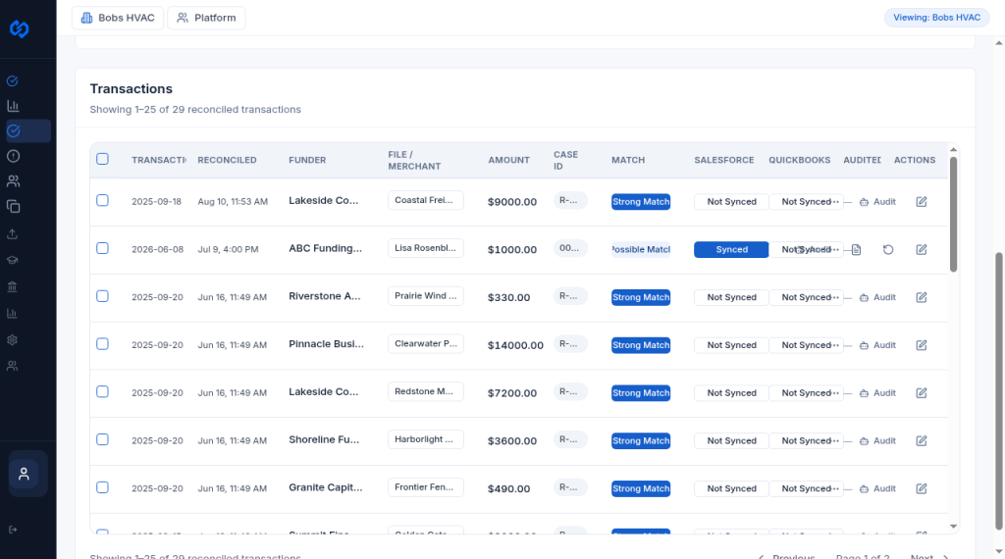Click the app logo in the sidebar
The image size is (1005, 559).
(20, 28)
